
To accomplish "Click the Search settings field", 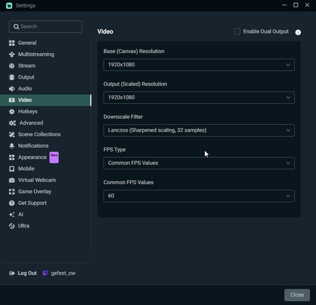I will 46,27.
